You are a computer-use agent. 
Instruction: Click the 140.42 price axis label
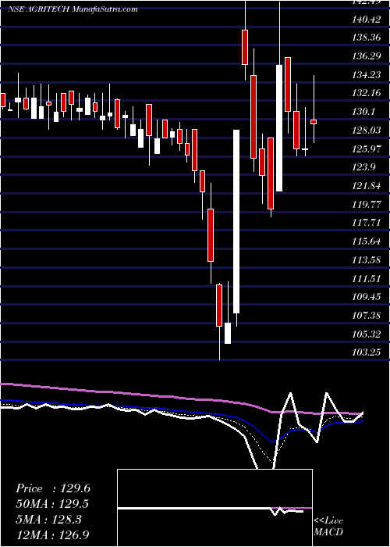pyautogui.click(x=367, y=20)
